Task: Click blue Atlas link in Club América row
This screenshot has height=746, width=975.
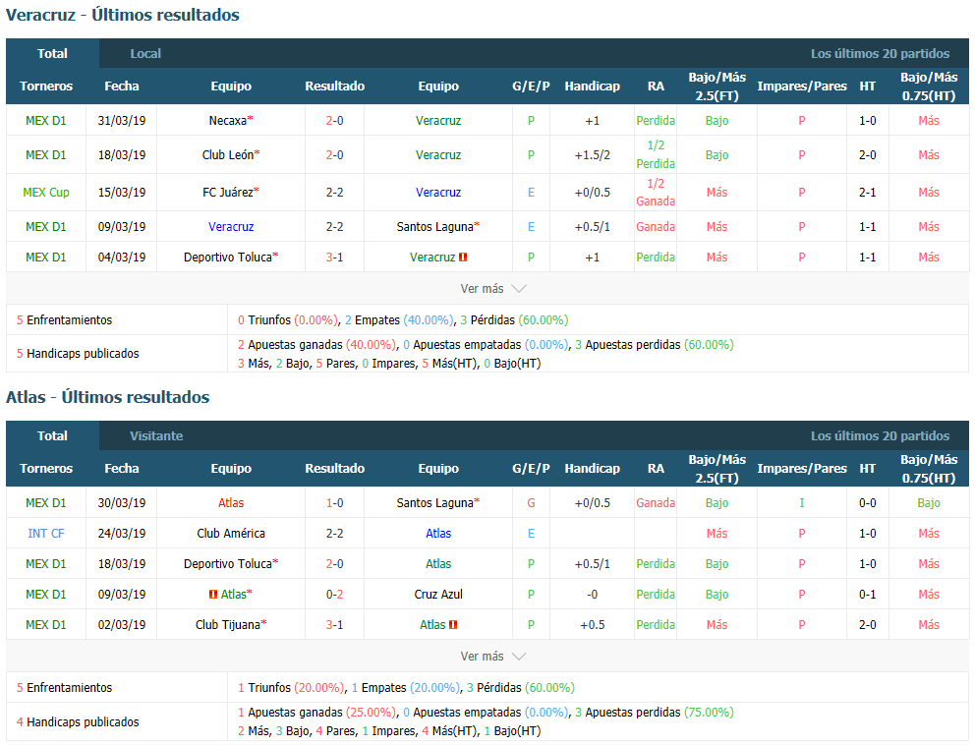Action: [x=438, y=534]
